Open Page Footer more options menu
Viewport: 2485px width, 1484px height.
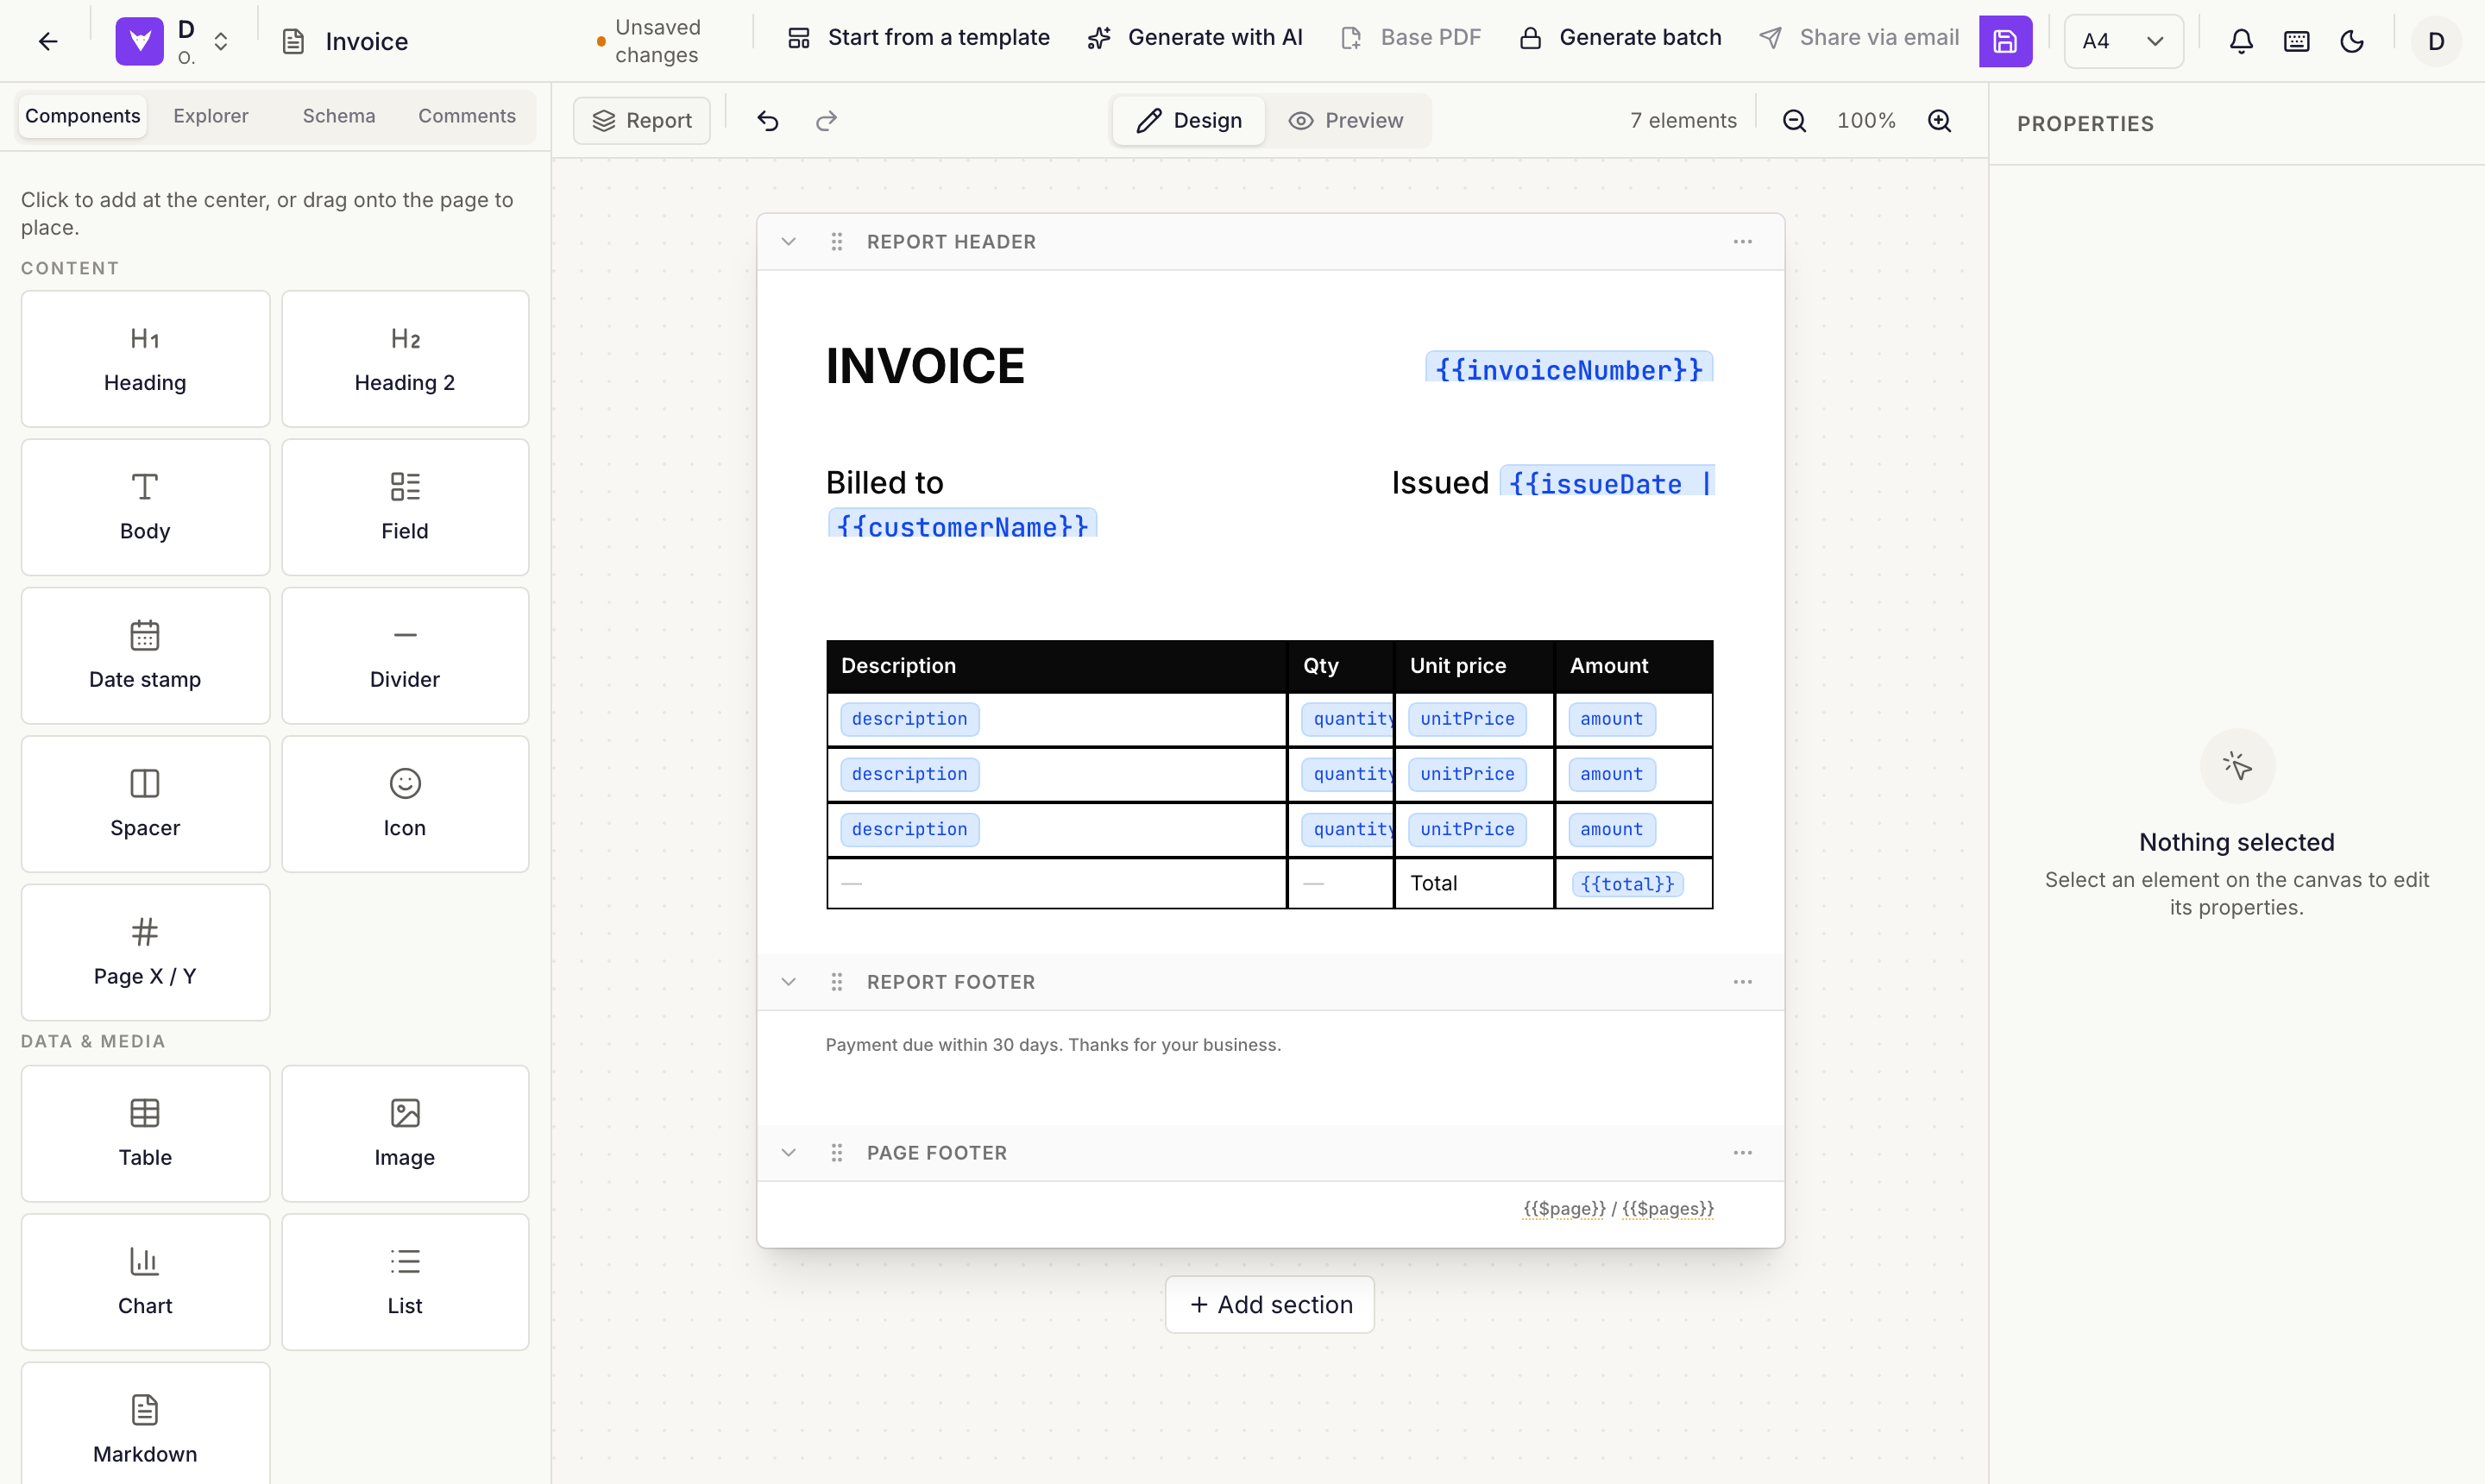(x=1743, y=1153)
